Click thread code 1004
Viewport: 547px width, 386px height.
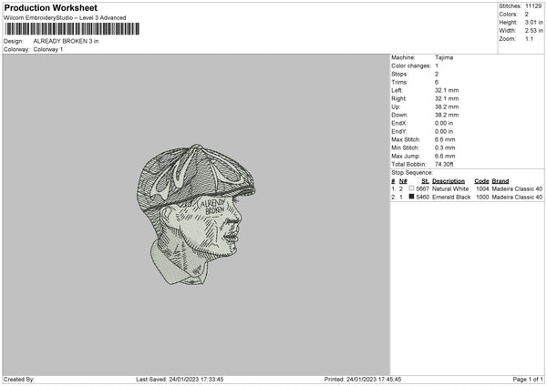click(x=482, y=188)
